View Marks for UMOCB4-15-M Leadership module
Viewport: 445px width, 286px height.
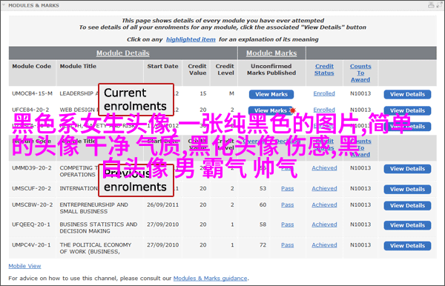[271, 94]
